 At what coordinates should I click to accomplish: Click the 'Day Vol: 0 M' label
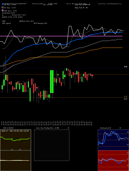(81, 8)
